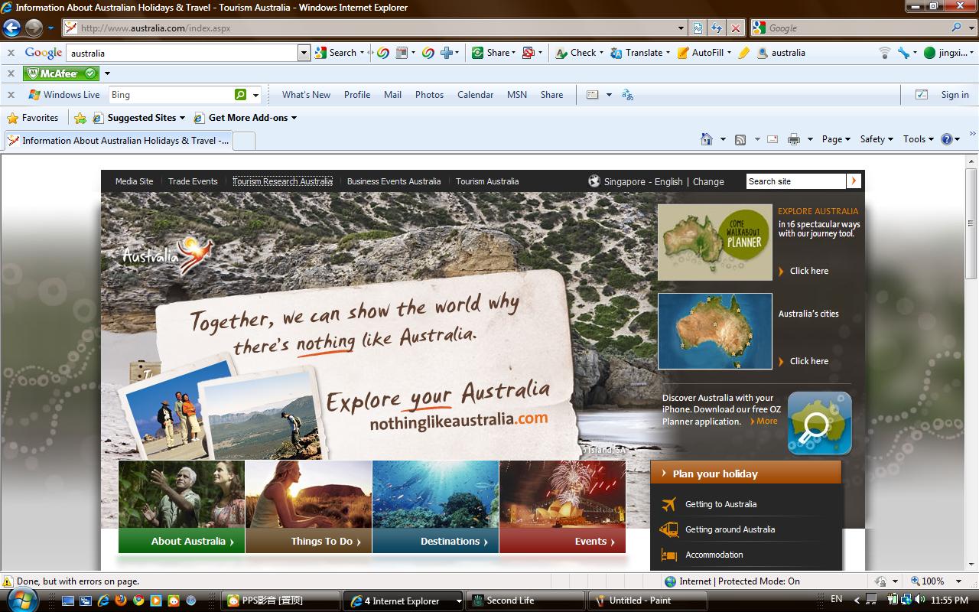979x612 pixels.
Task: Open the Trade Events link
Action: [193, 181]
